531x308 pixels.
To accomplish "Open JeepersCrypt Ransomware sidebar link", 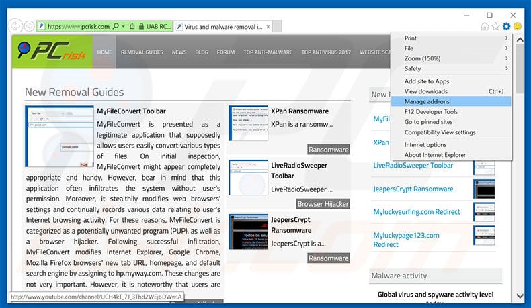I will pos(413,189).
